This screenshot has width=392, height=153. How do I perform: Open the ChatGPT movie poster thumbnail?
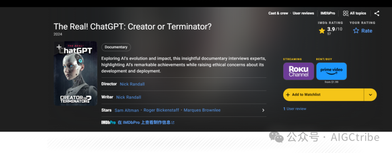pyautogui.click(x=75, y=73)
